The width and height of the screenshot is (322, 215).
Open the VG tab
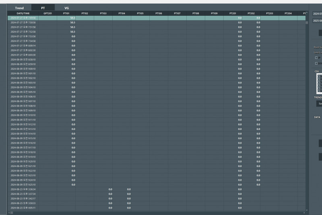pyautogui.click(x=66, y=8)
